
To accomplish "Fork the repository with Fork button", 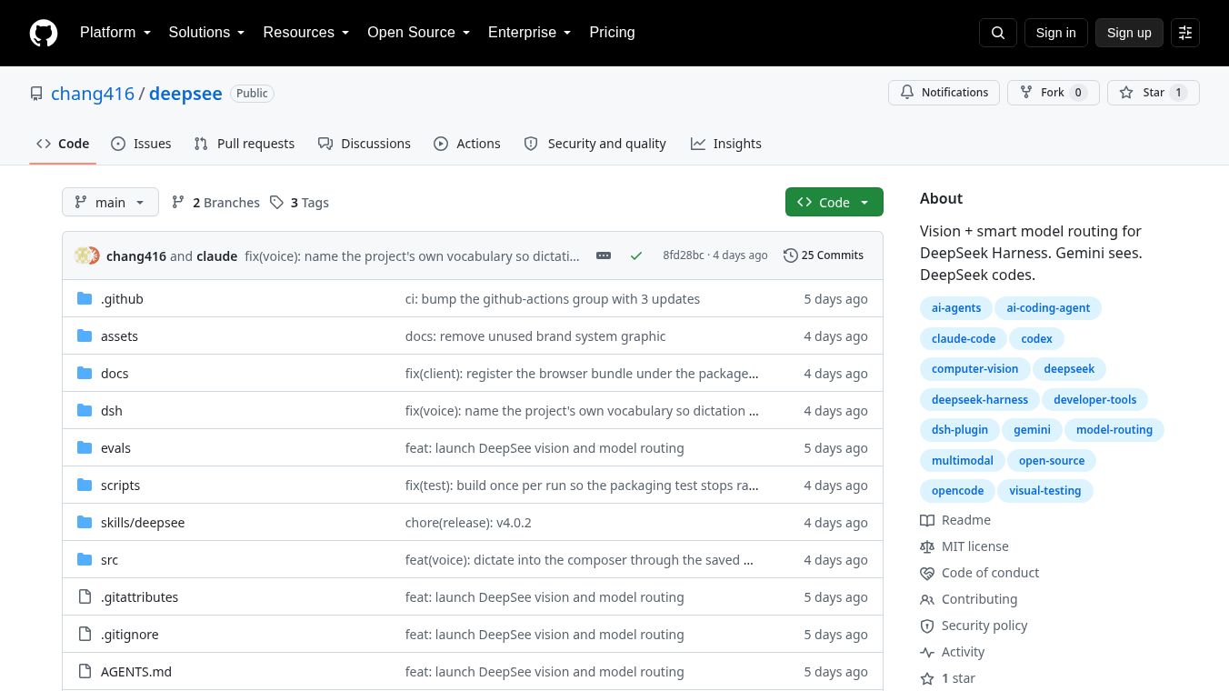I will pyautogui.click(x=1054, y=93).
